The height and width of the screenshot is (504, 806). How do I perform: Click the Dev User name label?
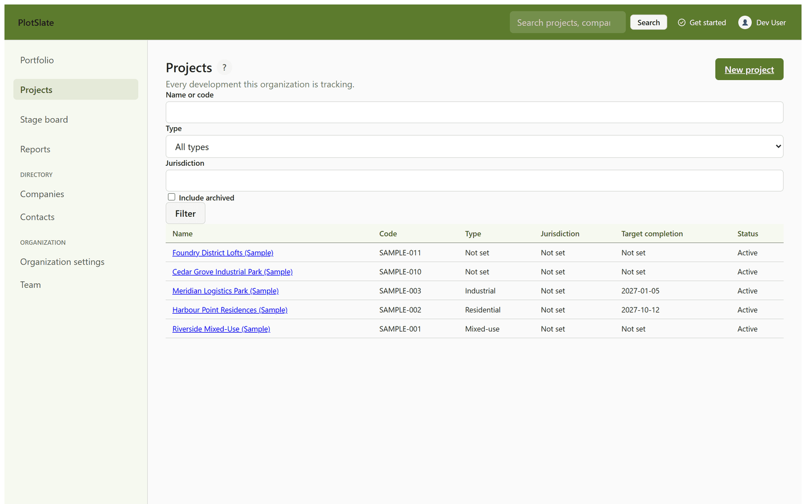[771, 22]
